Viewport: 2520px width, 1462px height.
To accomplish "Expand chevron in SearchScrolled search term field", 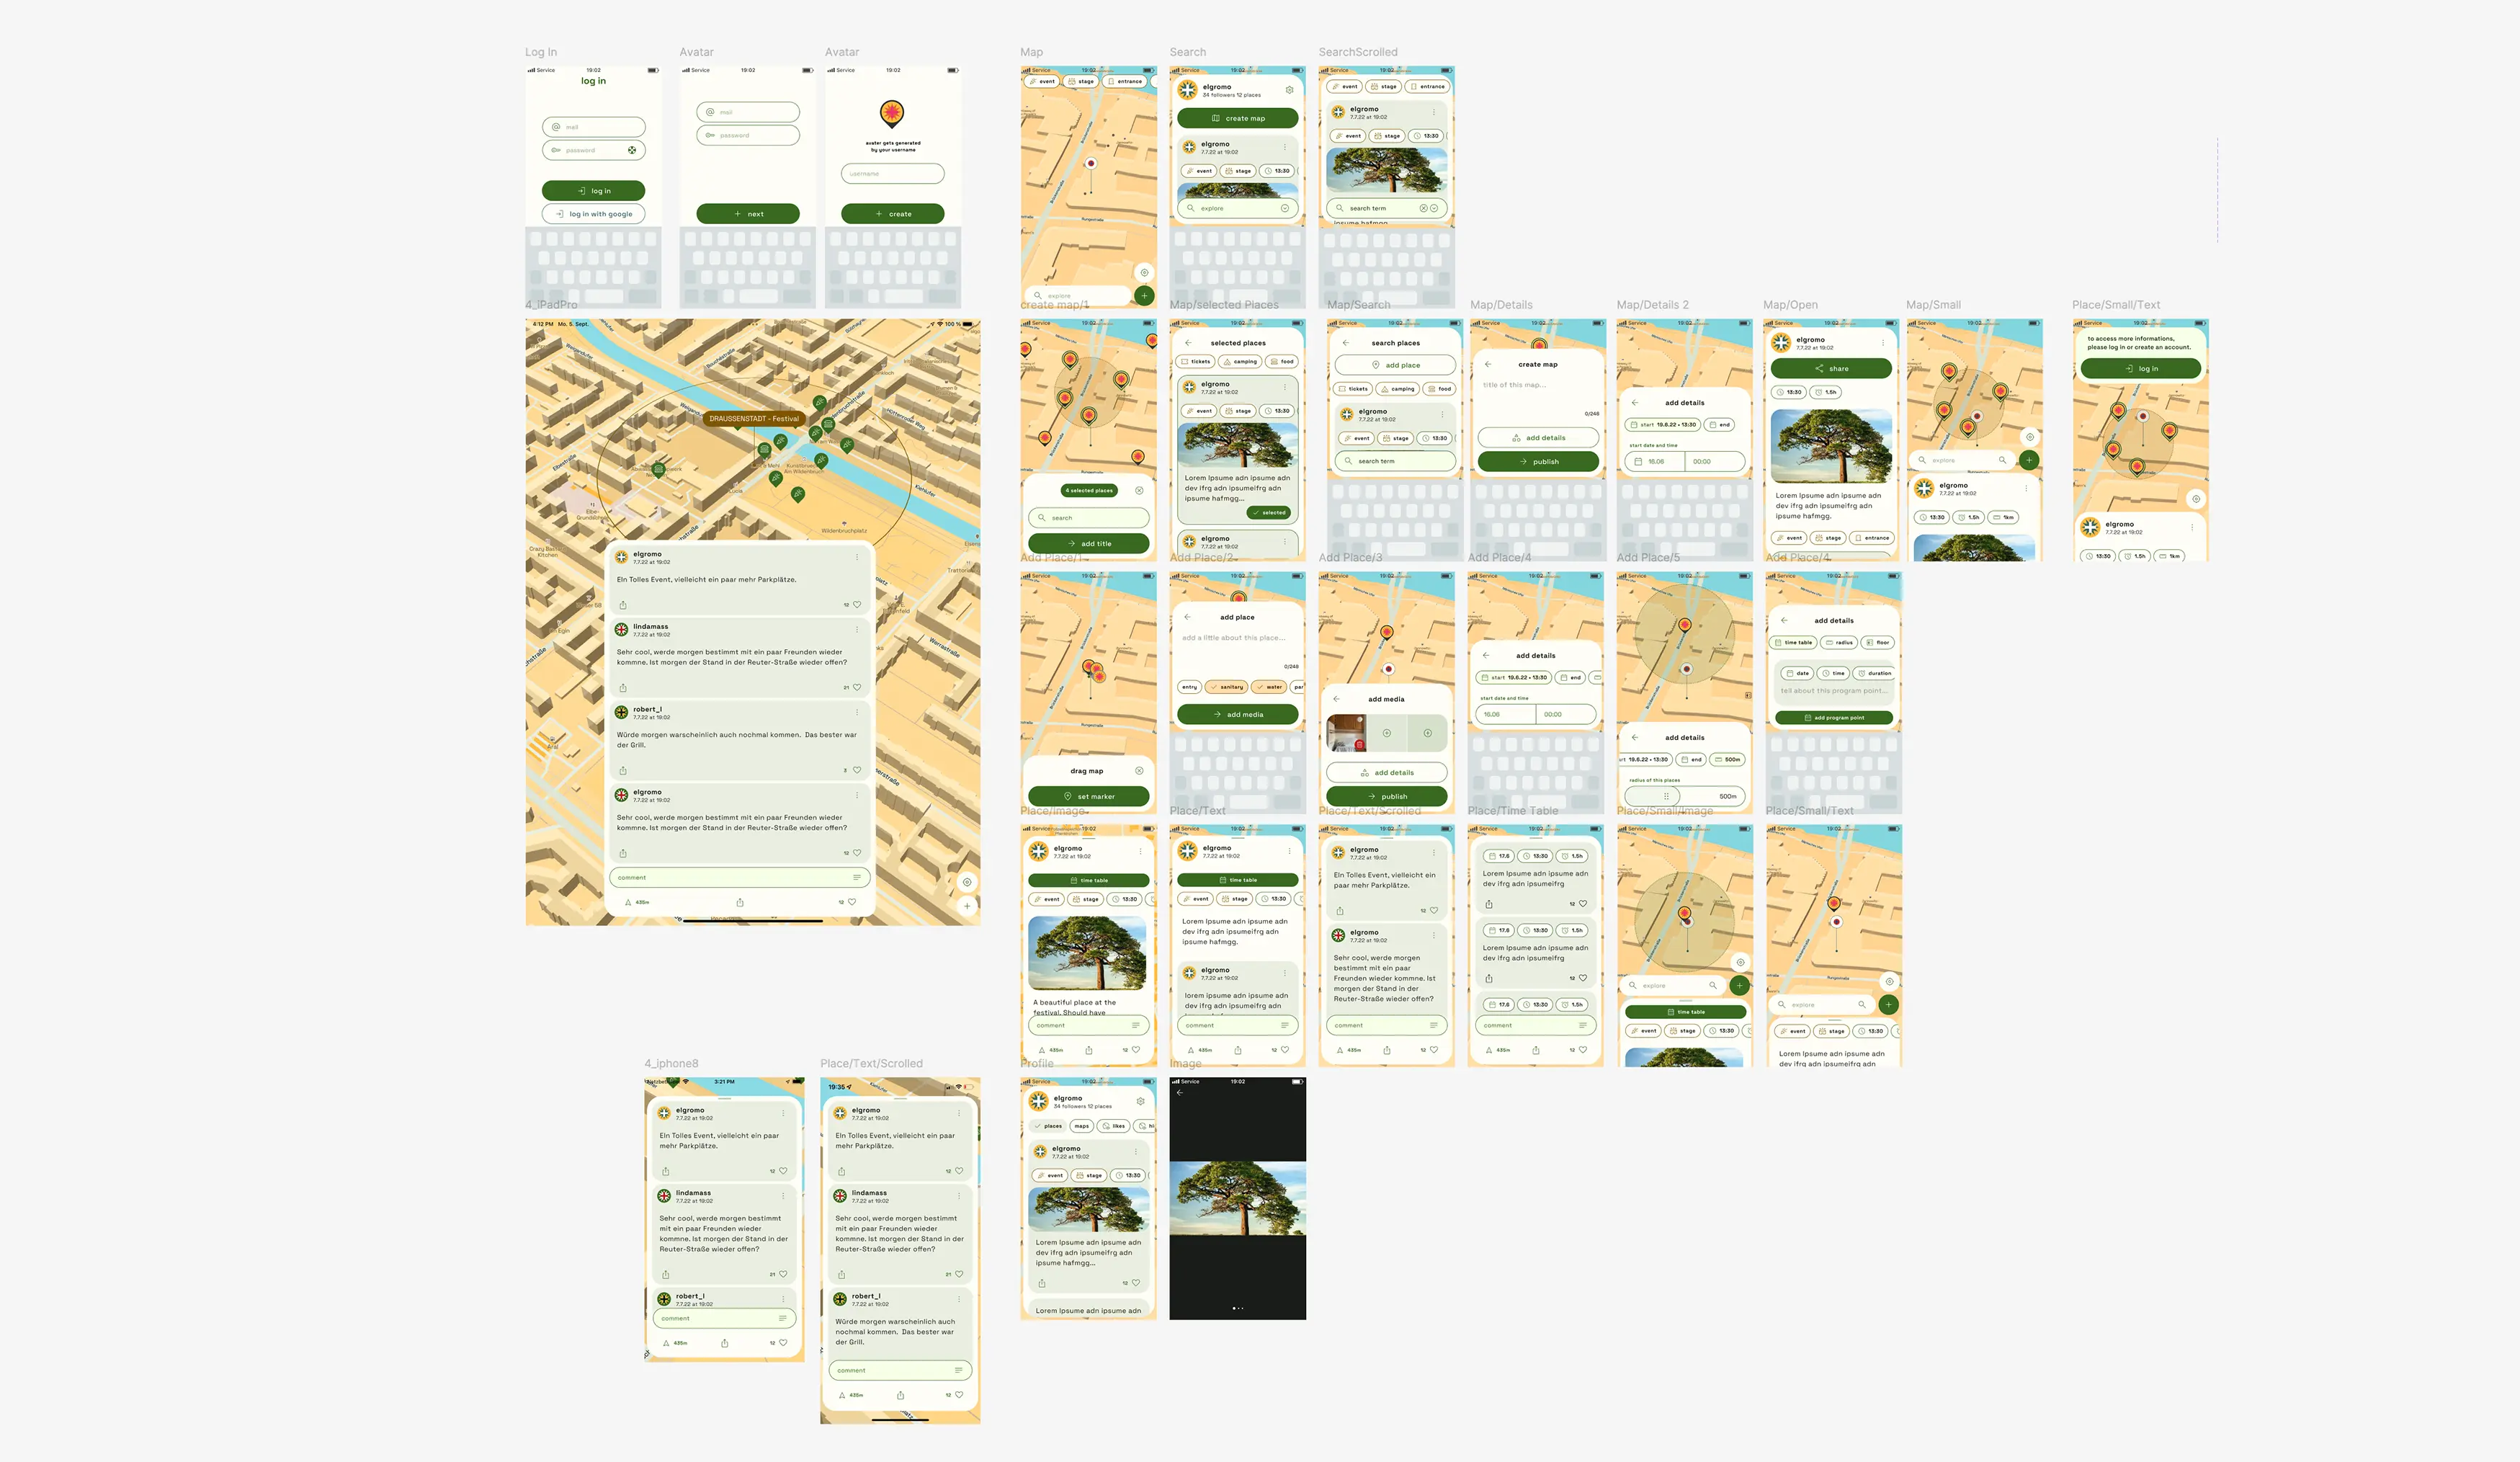I will pos(1434,208).
